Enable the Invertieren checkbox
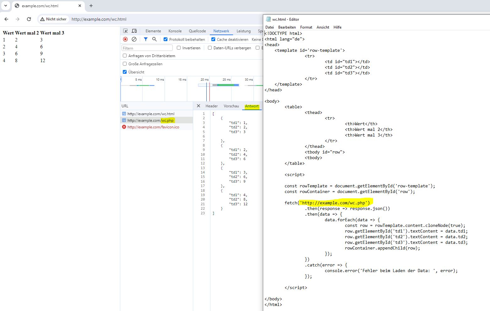Screen dimensions: 490x311 click(179, 48)
